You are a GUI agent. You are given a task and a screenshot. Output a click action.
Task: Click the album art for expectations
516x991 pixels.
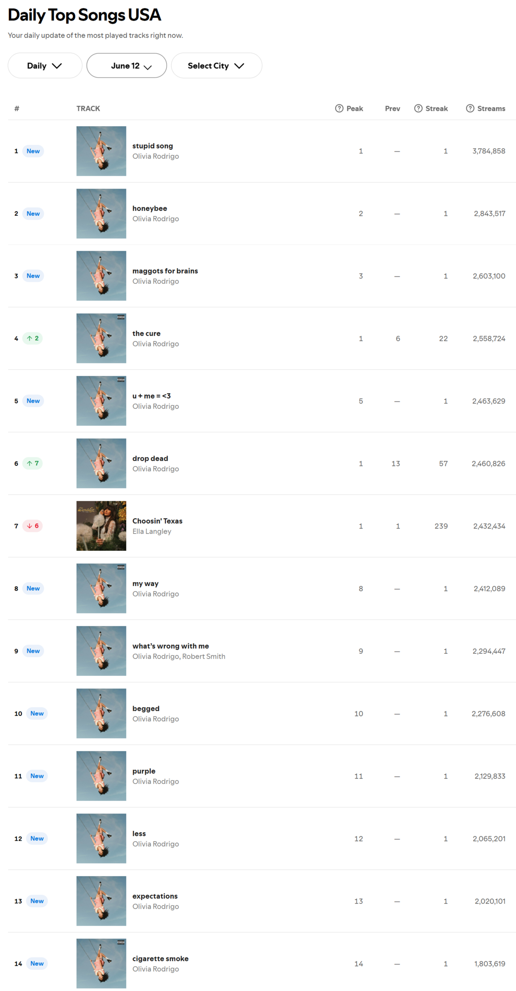tap(101, 901)
